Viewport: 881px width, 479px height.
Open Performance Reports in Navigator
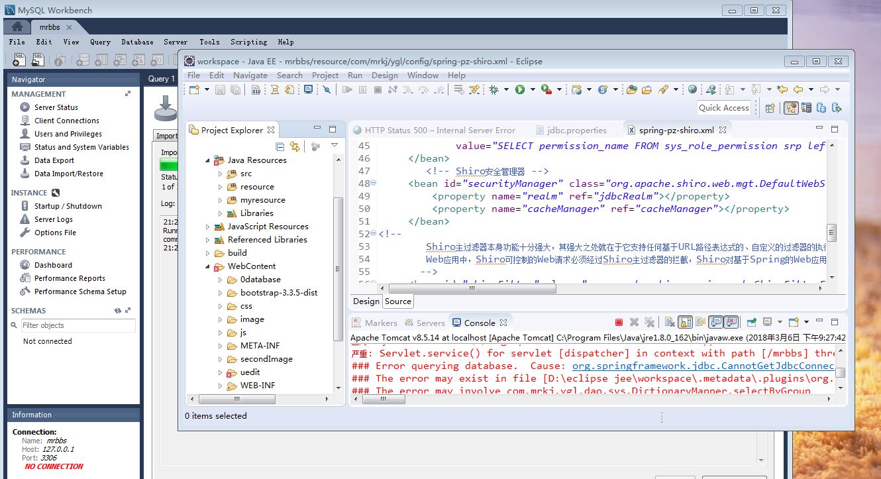70,278
